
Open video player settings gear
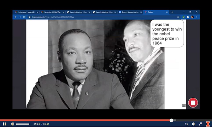point(193,124)
